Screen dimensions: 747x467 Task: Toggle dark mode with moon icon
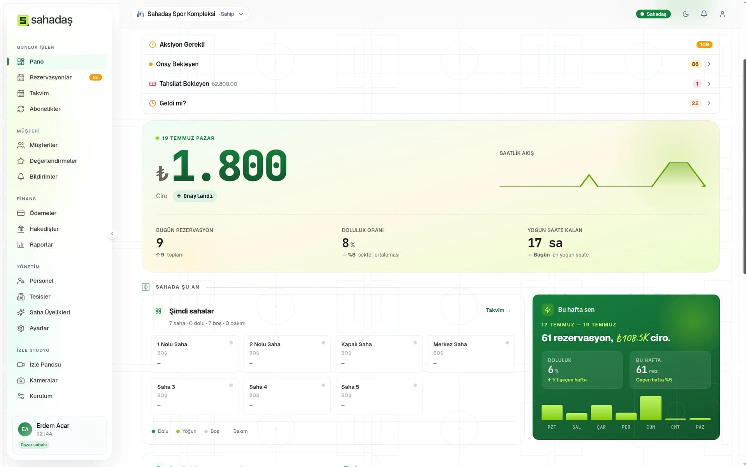686,14
